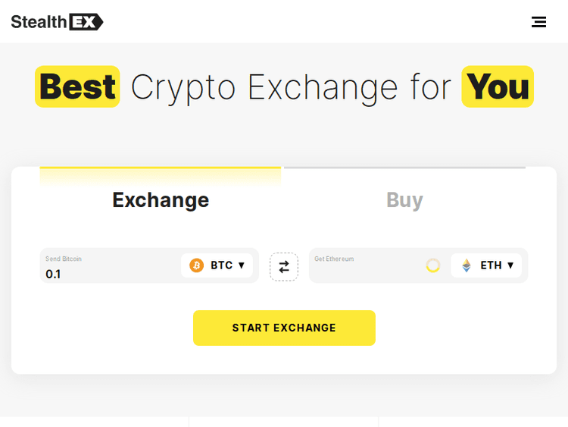Image resolution: width=568 pixels, height=427 pixels.
Task: Click the ETH ticker text
Action: point(491,265)
